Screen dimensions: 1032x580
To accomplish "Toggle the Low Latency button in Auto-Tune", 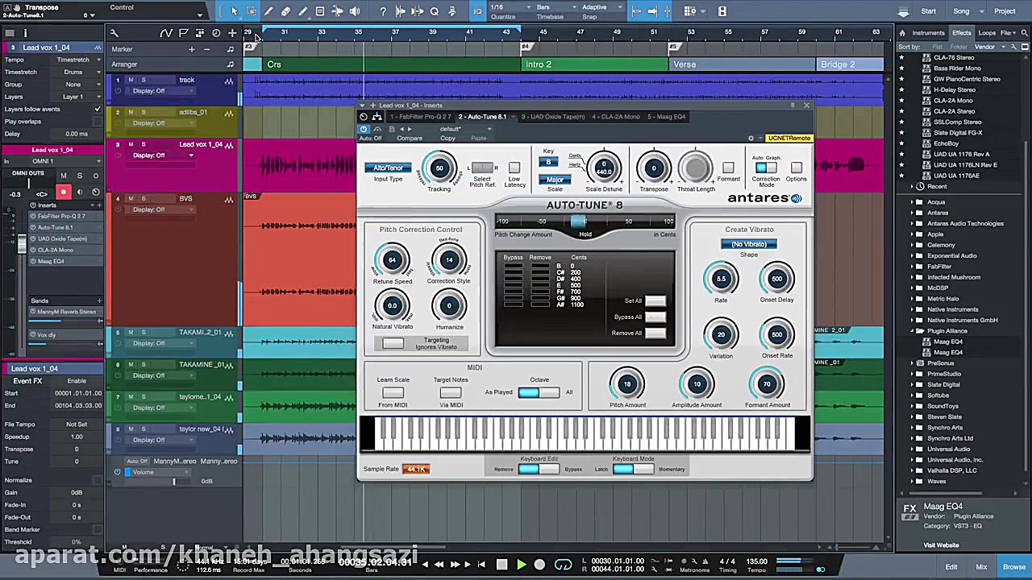I will [514, 168].
